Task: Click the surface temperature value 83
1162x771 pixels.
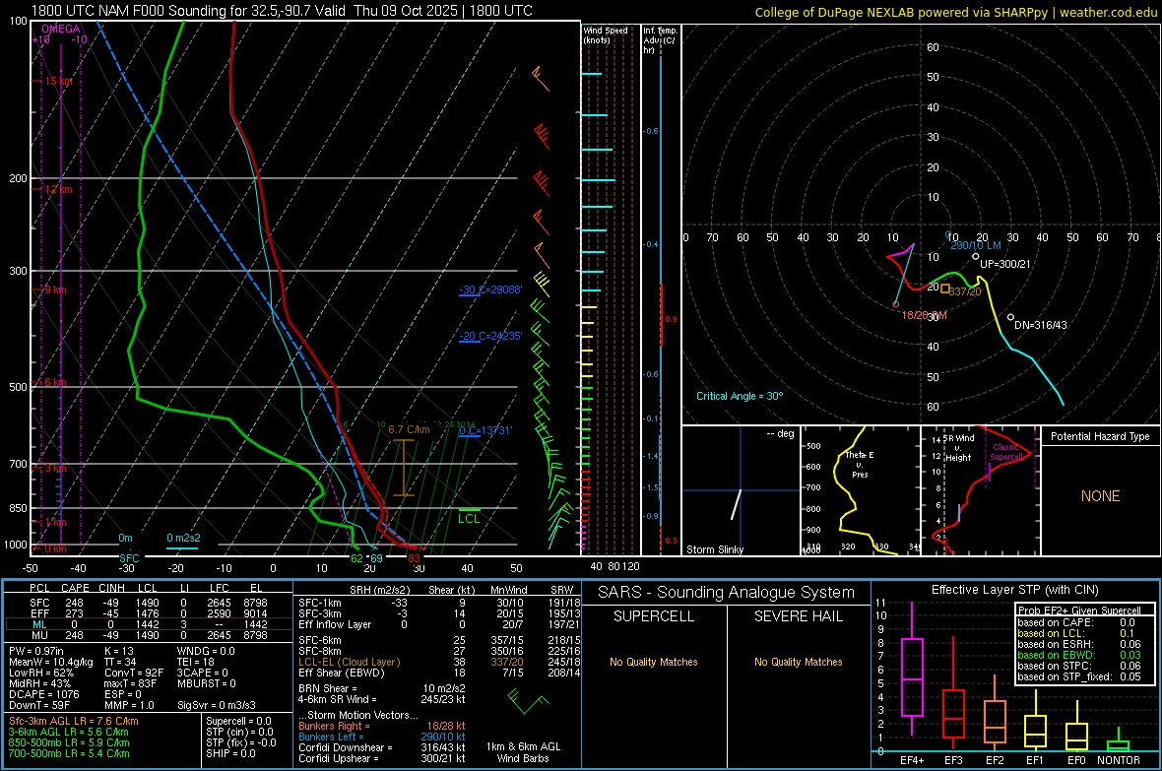Action: [414, 558]
